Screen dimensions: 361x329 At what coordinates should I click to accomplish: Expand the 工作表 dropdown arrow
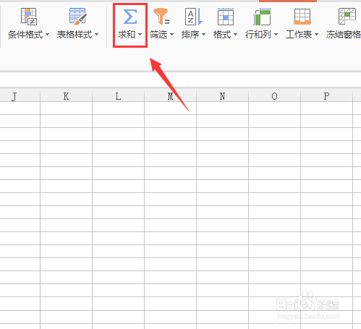pos(317,35)
